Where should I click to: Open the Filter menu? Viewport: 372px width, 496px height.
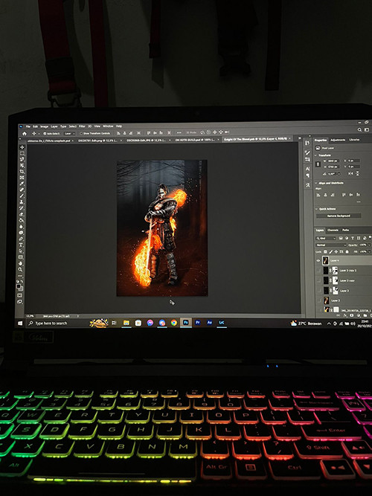(83, 126)
